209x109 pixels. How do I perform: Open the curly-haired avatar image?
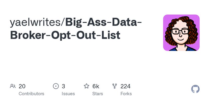[181, 33]
